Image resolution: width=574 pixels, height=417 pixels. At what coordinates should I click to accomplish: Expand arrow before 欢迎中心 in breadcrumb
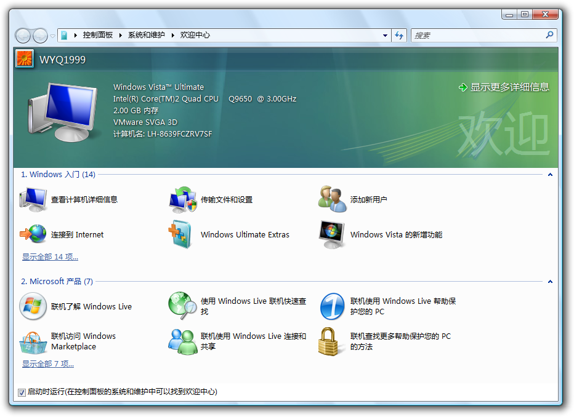coord(172,36)
